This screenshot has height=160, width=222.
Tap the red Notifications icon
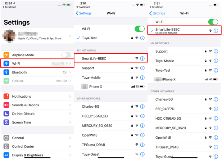pos(6,97)
